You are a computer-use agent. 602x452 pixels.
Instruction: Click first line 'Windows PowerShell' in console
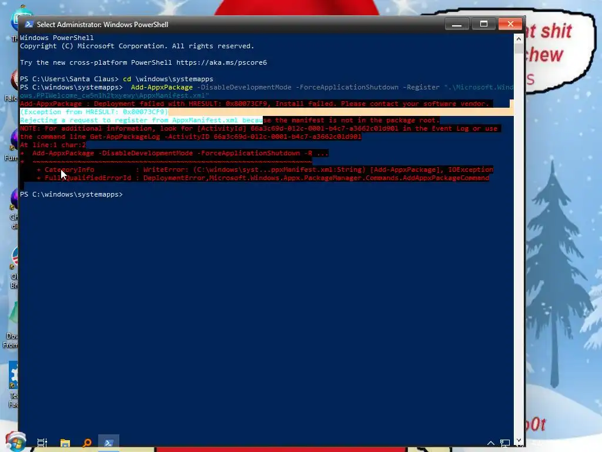[57, 38]
